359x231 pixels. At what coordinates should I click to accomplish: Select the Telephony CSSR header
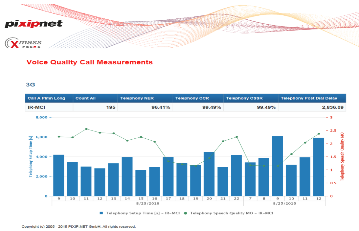[244, 98]
